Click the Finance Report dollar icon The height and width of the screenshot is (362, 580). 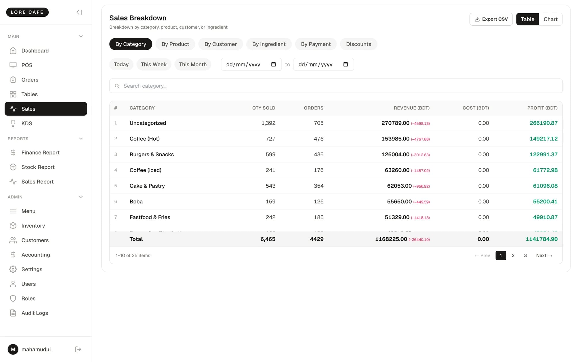pyautogui.click(x=13, y=153)
